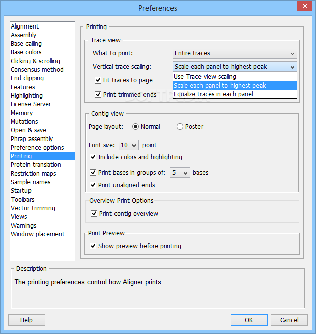Uncheck Print trimmed ends
316x334 pixels.
point(98,94)
